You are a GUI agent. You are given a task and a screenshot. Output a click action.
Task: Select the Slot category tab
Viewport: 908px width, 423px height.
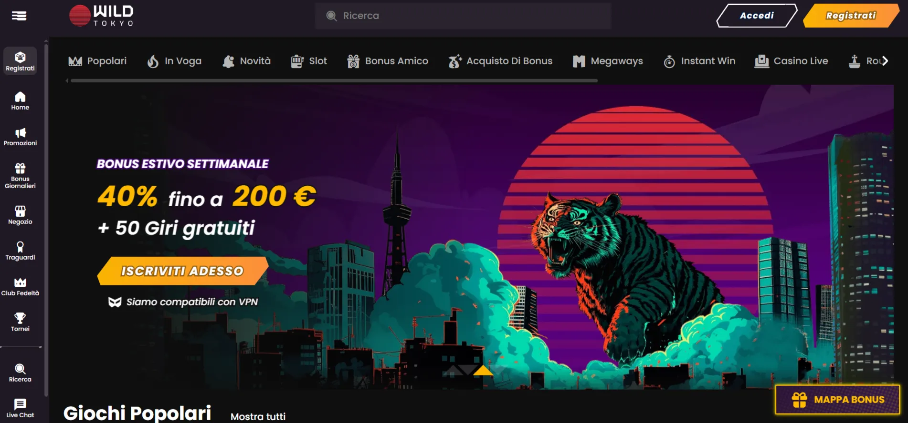[309, 61]
